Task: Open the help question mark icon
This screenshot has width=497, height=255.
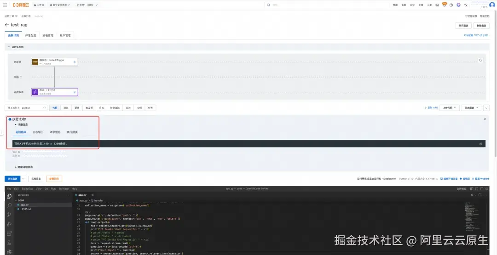Action: [x=451, y=5]
